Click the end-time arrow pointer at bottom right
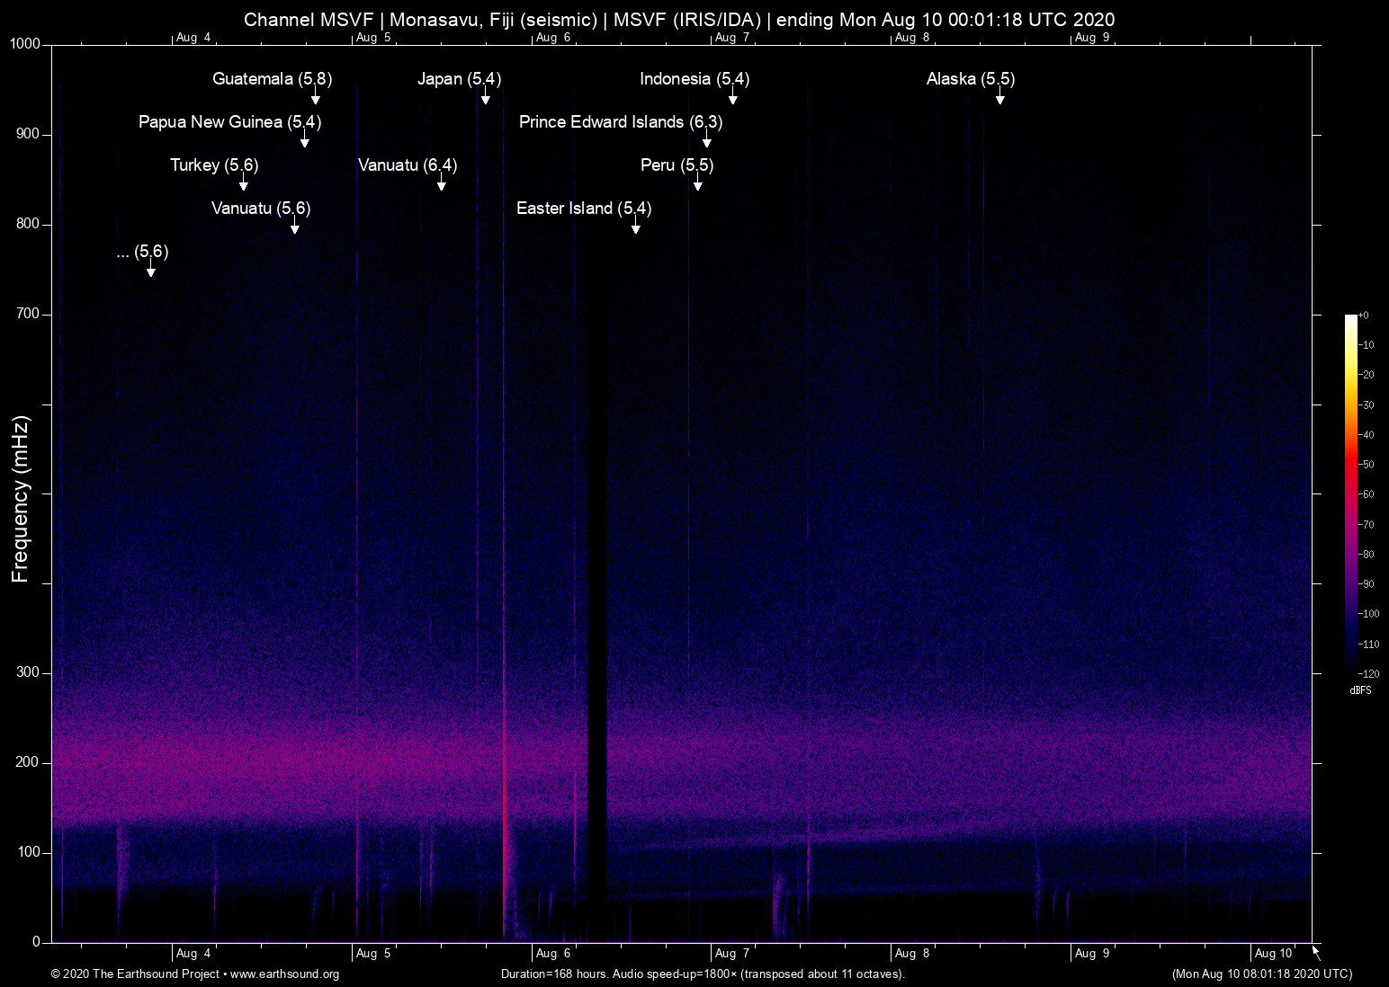The width and height of the screenshot is (1389, 987). [1316, 952]
